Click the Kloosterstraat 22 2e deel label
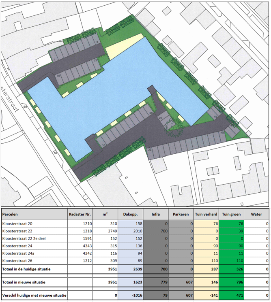The width and height of the screenshot is (271, 302). tap(24, 238)
